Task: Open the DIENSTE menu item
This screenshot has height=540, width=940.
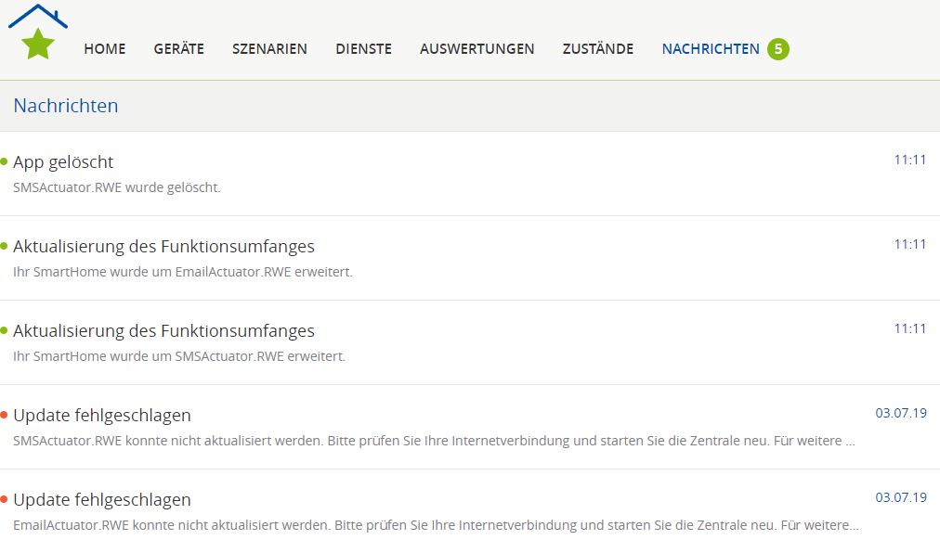Action: 363,49
